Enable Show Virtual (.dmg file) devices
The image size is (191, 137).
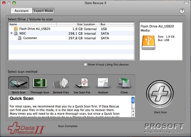pyautogui.click(x=85, y=65)
